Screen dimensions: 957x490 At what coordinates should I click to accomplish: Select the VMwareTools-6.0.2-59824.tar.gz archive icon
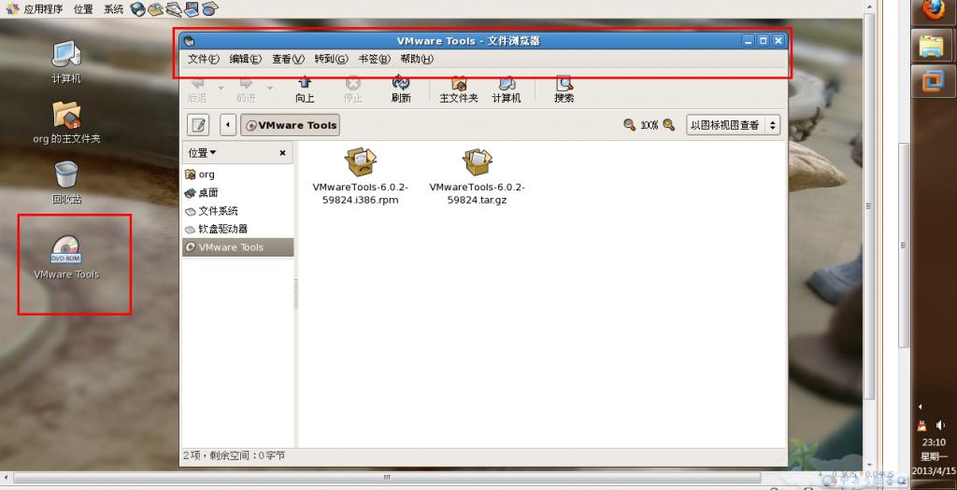(478, 162)
